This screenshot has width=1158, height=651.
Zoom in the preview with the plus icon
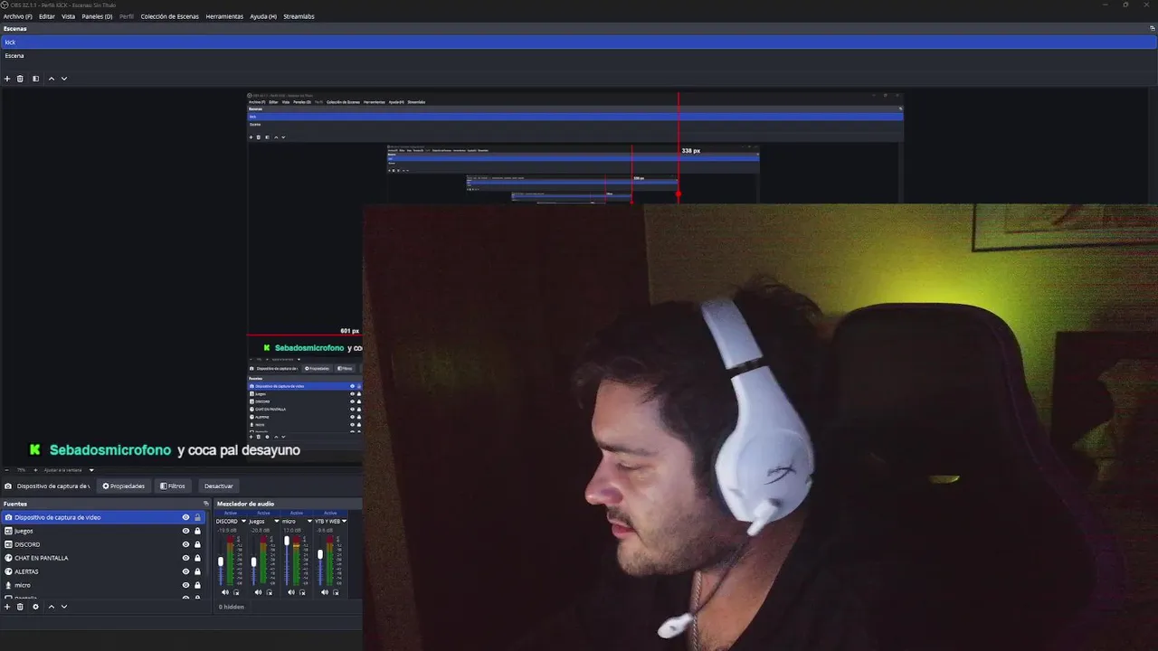click(35, 470)
